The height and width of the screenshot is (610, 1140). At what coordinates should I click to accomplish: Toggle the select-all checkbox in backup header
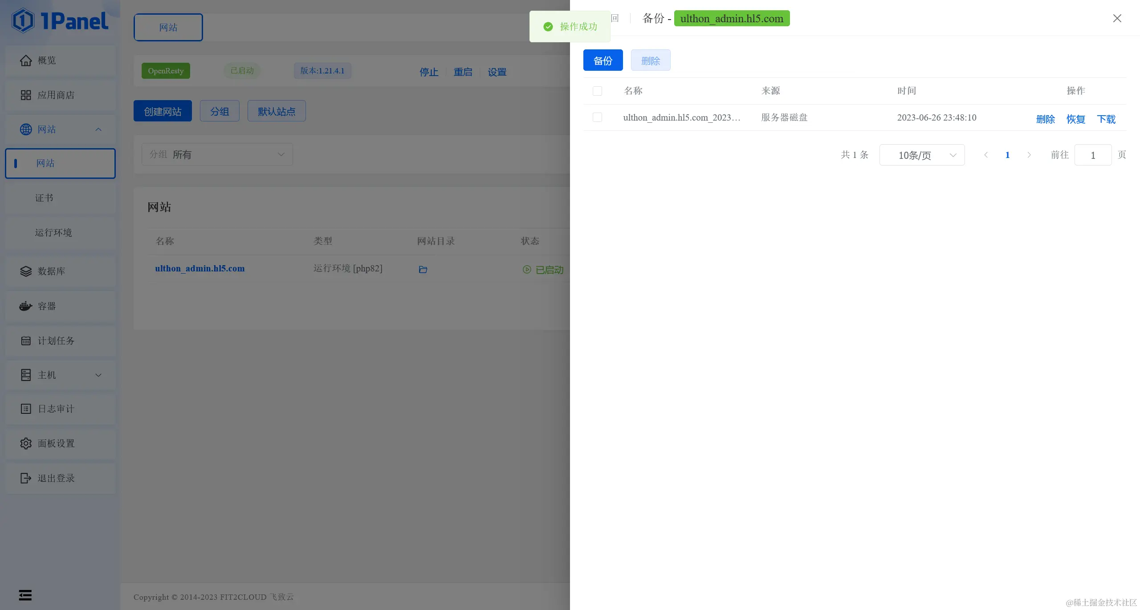pyautogui.click(x=597, y=91)
